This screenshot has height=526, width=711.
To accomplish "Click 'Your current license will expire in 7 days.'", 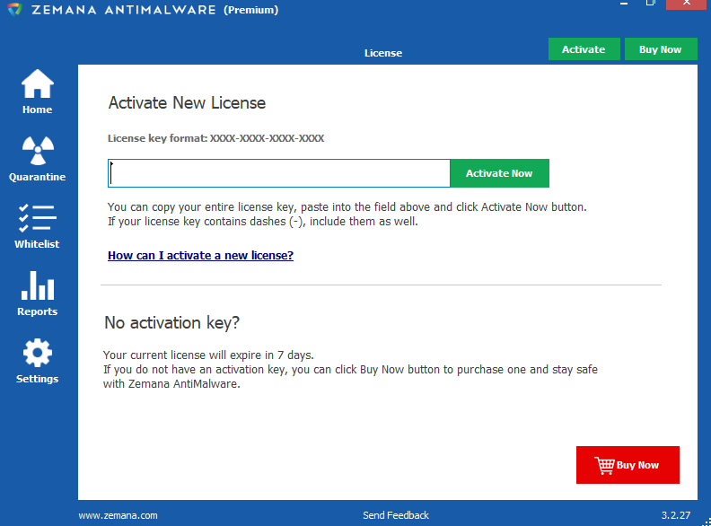I will tap(208, 355).
